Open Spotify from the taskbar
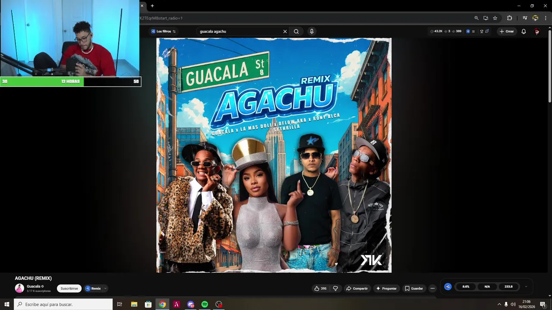Screen dimensions: 552x310 204,304
